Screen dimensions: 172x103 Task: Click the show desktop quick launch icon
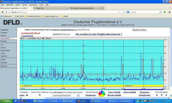[16, 101]
